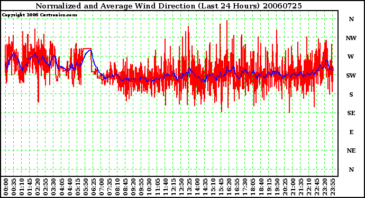Click the SE direction label
The height and width of the screenshot is (198, 365).
click(x=351, y=113)
